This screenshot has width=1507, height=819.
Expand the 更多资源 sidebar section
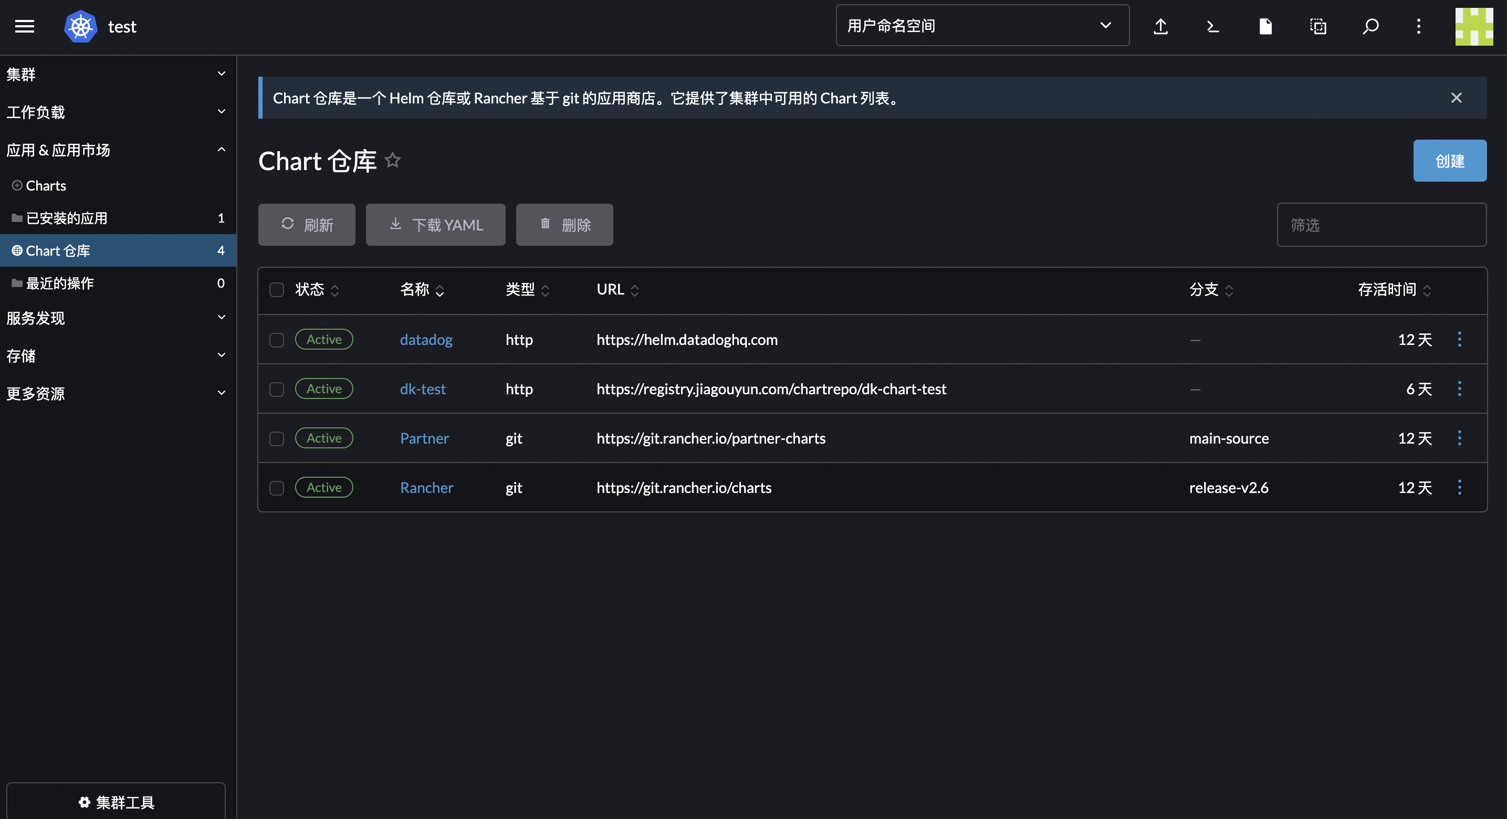coord(118,393)
